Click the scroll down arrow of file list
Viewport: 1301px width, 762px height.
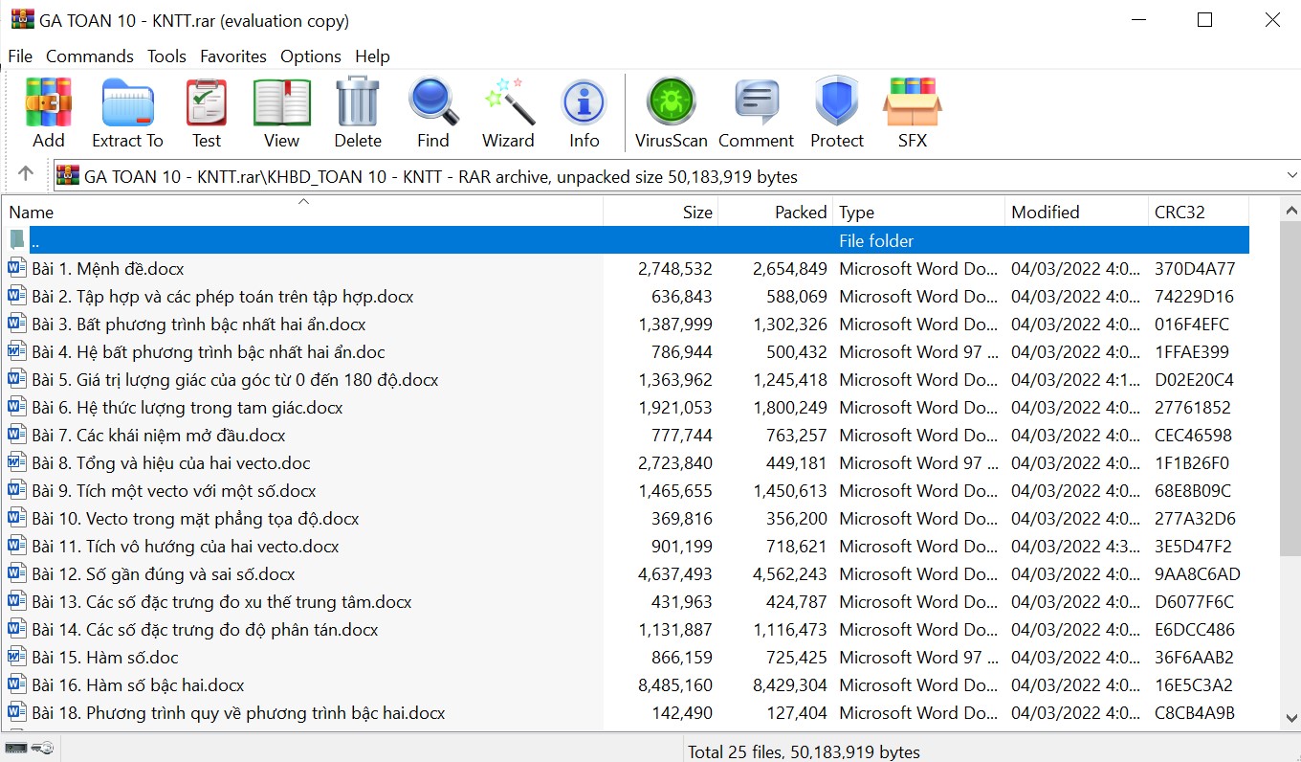(x=1290, y=717)
